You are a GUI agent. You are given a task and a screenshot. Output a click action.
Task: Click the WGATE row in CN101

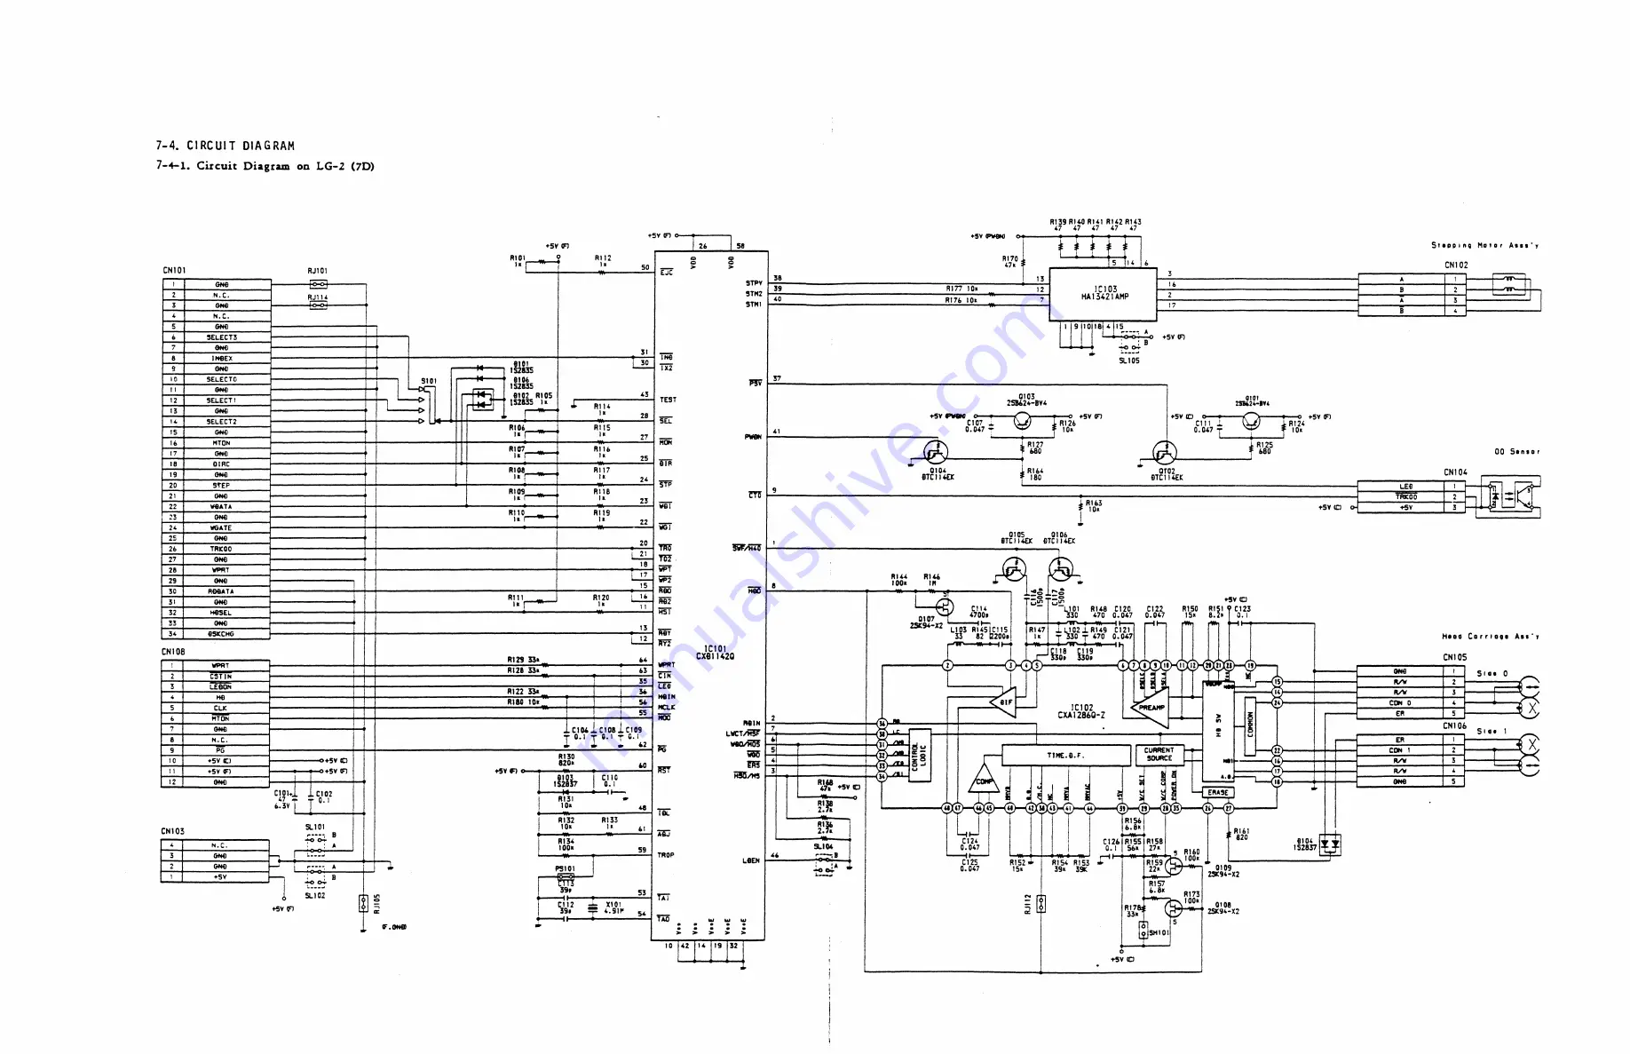tap(217, 528)
